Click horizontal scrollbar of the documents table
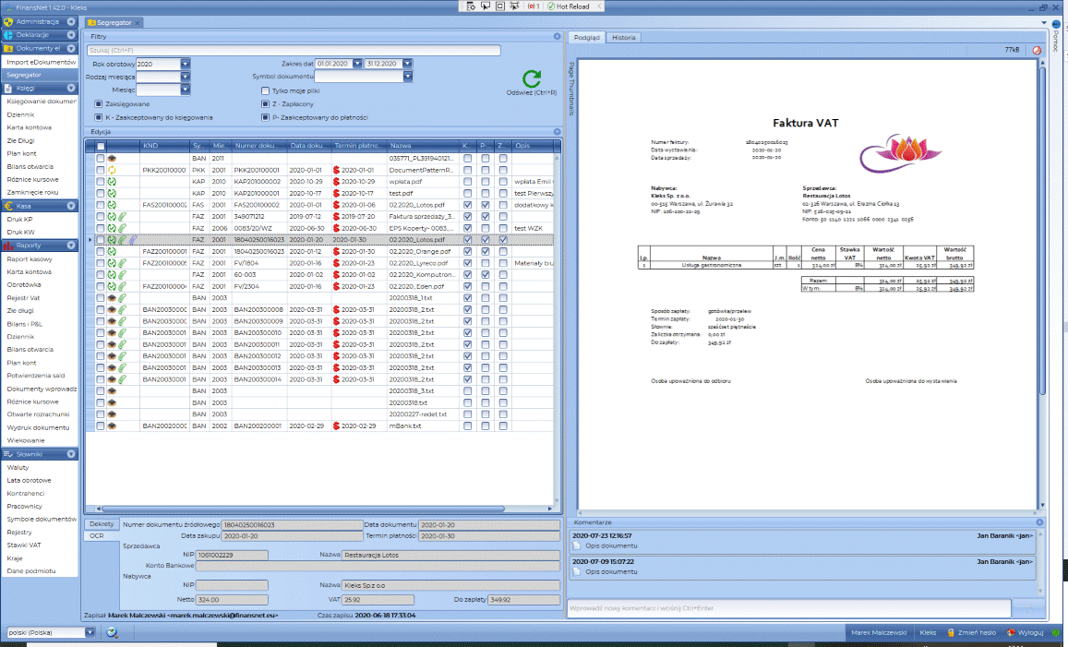Screen dimensions: 1068x647 coord(303,509)
